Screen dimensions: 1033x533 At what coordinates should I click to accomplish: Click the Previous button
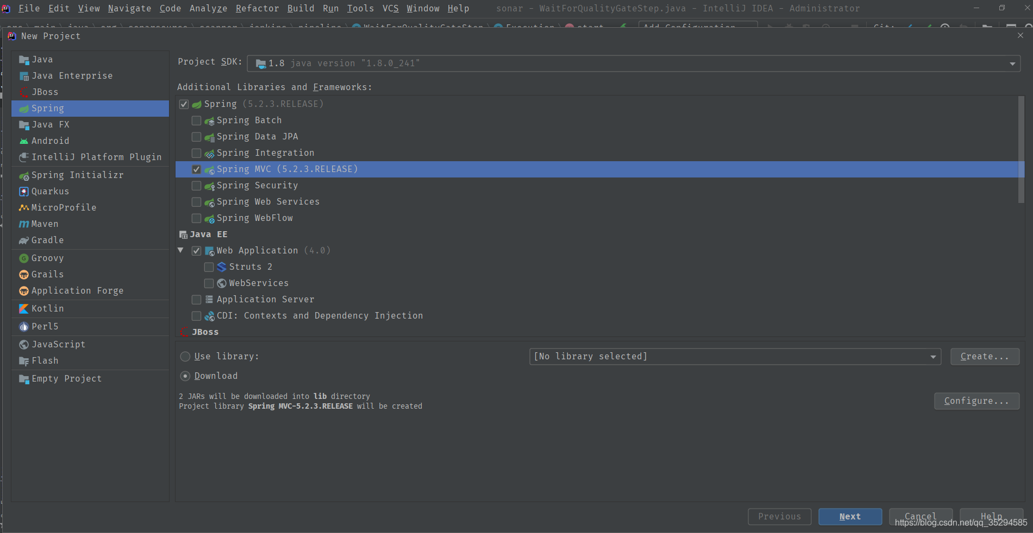tap(779, 517)
